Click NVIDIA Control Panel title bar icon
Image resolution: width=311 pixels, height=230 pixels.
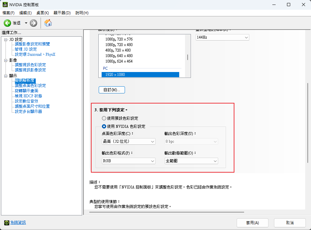(x=5, y=5)
